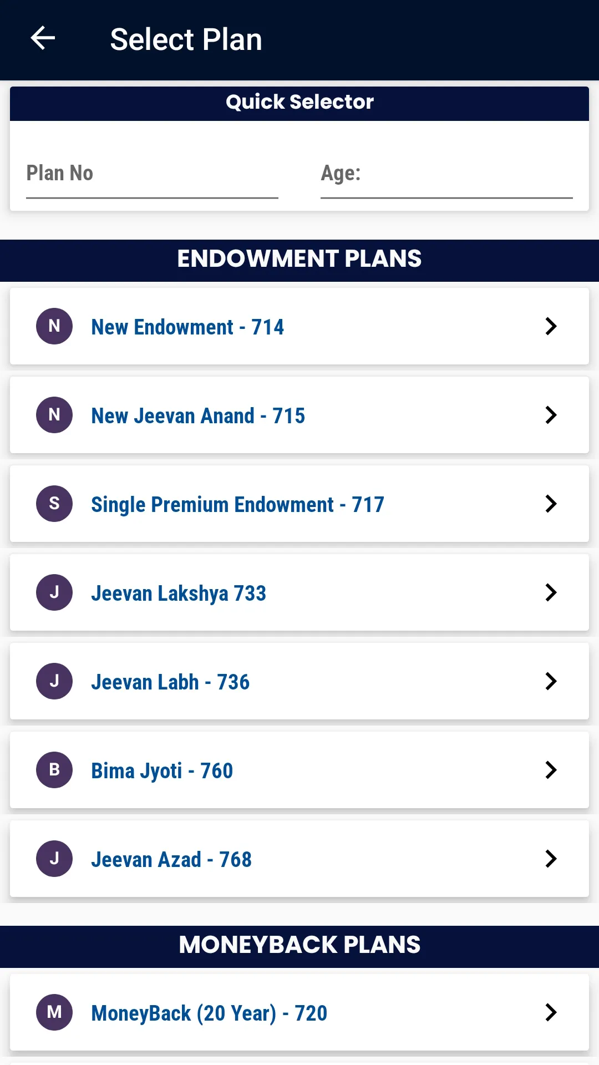Click the Age input field

click(x=446, y=174)
